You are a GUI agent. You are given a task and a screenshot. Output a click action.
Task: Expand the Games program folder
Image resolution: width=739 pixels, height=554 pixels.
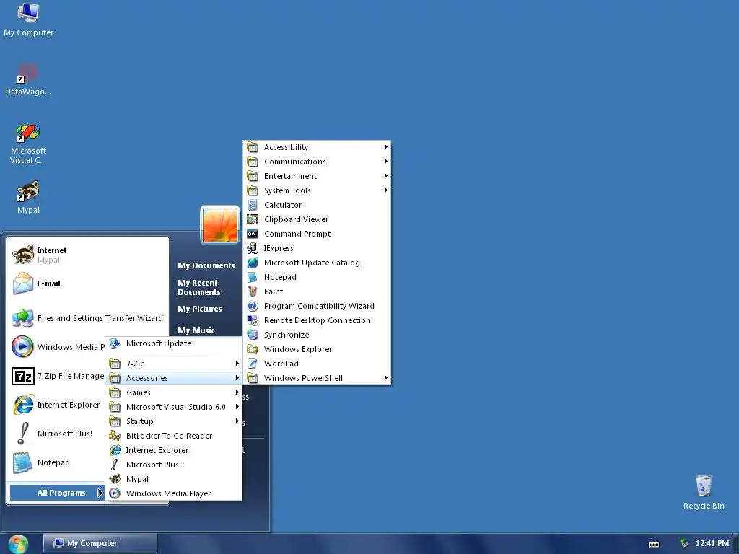point(173,392)
